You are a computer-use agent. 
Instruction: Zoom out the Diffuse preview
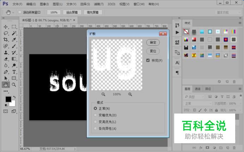tap(103, 94)
